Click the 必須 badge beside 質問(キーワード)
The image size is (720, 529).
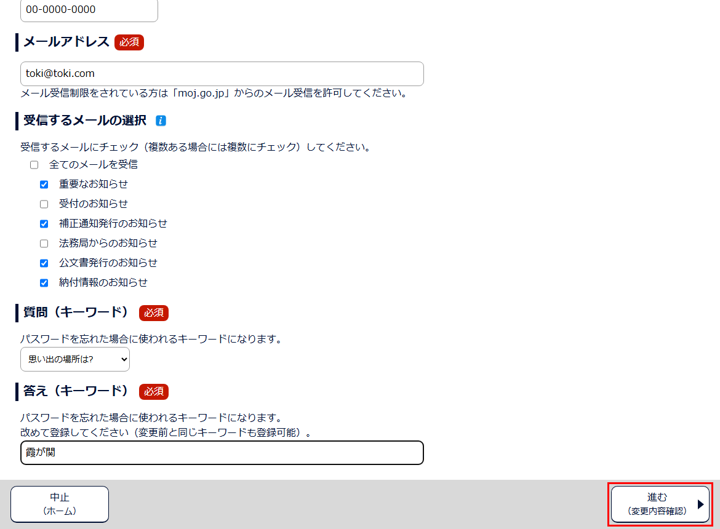tap(154, 312)
